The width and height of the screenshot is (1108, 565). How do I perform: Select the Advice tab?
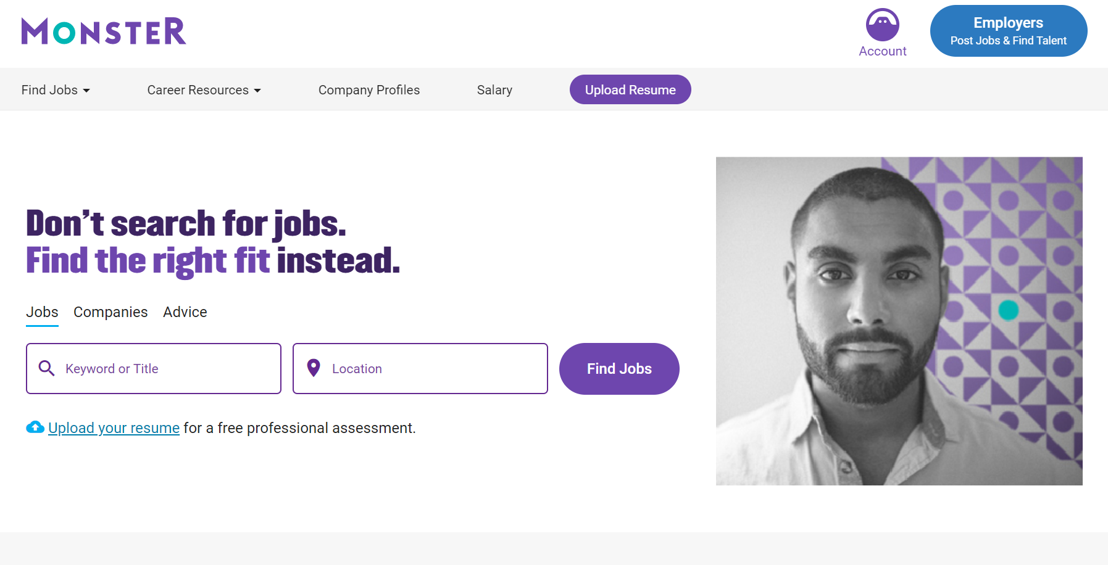pyautogui.click(x=185, y=312)
